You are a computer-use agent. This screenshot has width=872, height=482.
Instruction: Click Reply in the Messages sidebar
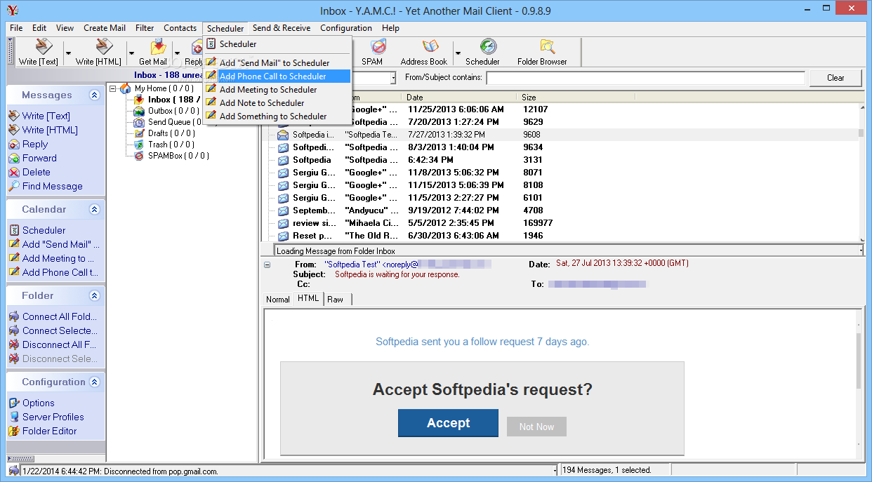[x=35, y=144]
